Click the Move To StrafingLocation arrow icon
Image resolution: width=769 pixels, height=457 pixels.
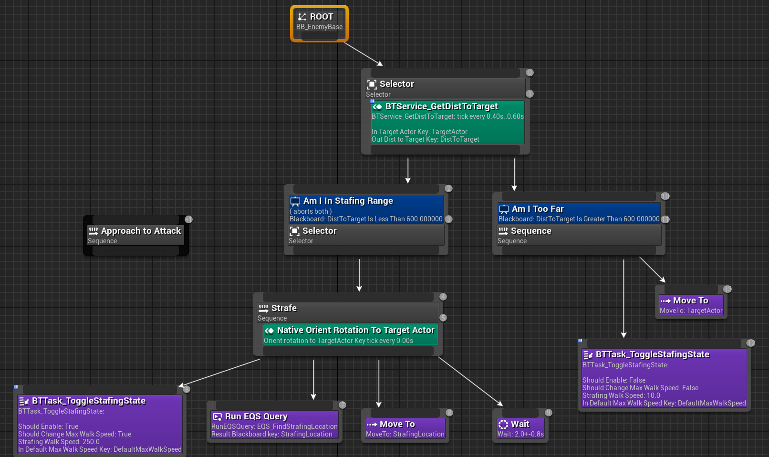click(x=372, y=425)
